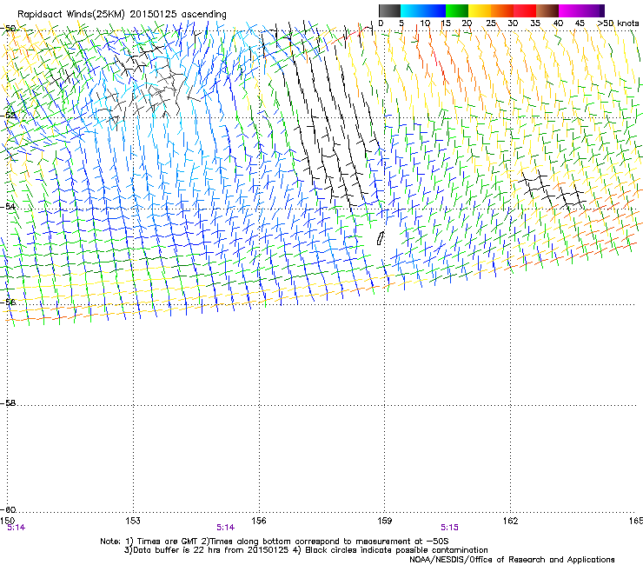Click the note line 'Times are GMT'
This screenshot has height=565, width=643.
point(274,542)
